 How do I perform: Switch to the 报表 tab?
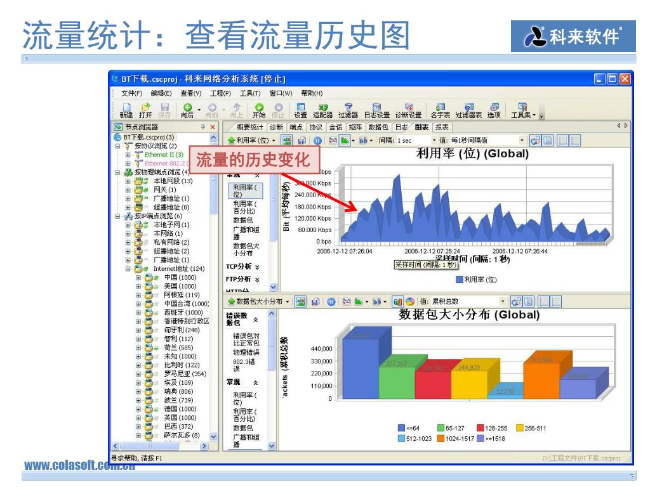coord(442,127)
